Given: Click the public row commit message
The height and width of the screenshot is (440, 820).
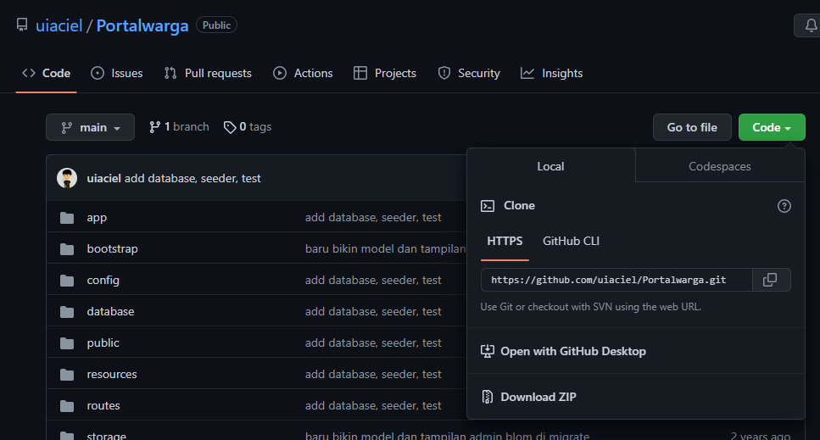Looking at the screenshot, I should 373,343.
